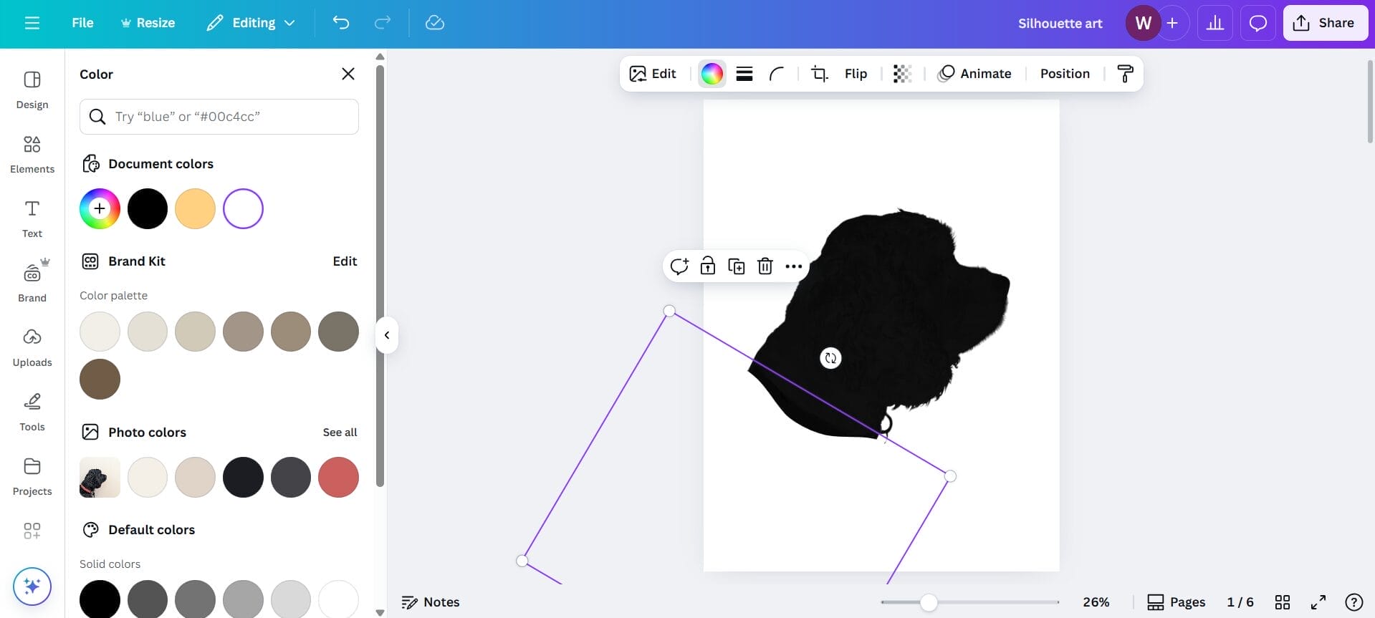
Task: Collapse the side panel with arrow
Action: 387,335
